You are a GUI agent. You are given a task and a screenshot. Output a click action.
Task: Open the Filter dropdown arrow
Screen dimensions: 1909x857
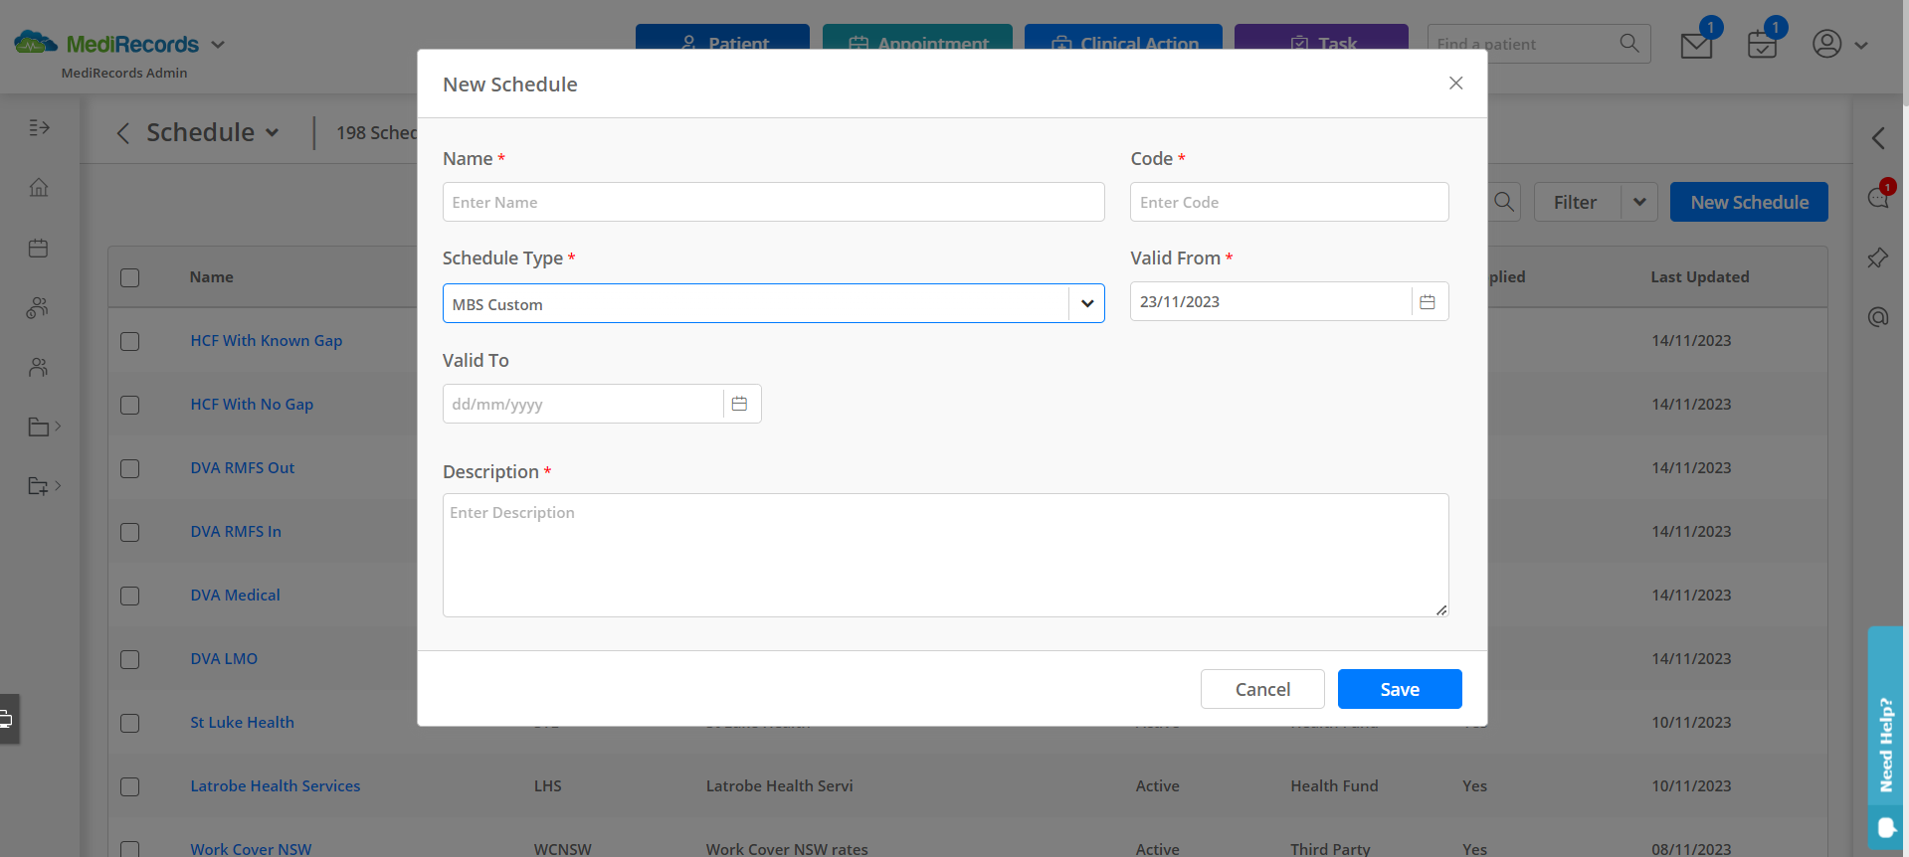pos(1639,202)
